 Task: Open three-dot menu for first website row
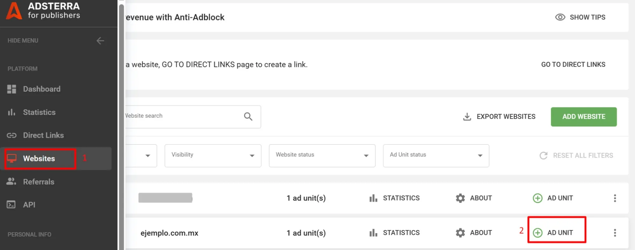coord(615,198)
